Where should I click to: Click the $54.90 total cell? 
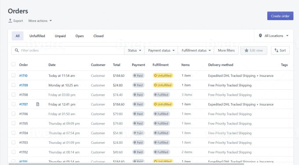coord(118,133)
